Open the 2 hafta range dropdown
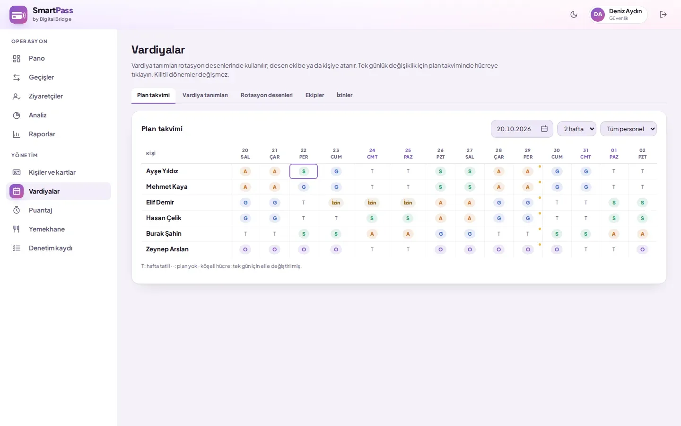This screenshot has width=681, height=426. coord(576,129)
